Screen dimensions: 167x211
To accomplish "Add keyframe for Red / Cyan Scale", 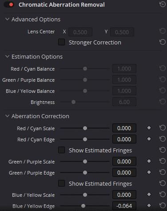I will tap(149, 128).
